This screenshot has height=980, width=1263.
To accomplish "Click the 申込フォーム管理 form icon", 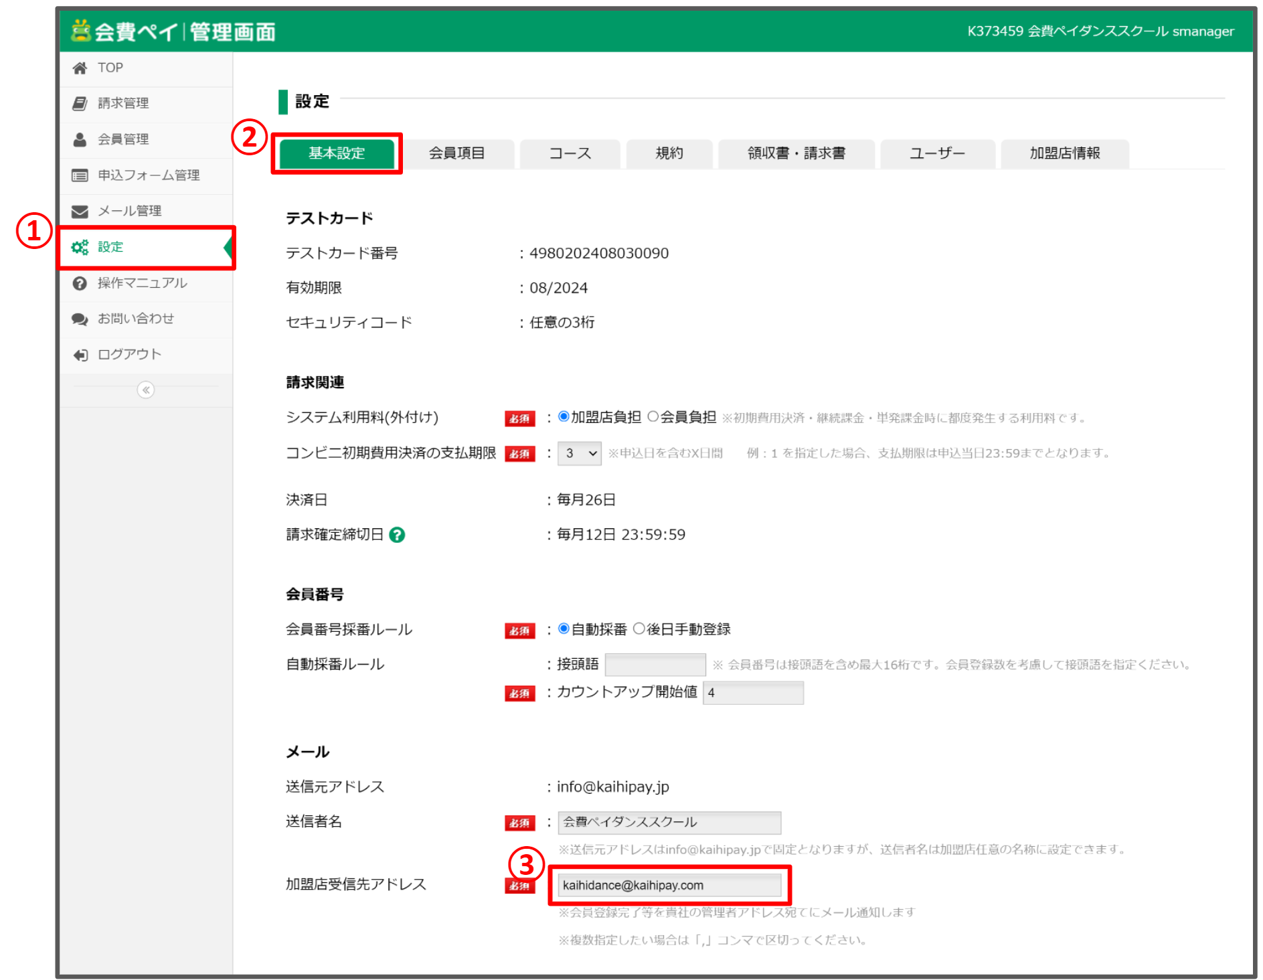I will pos(78,175).
